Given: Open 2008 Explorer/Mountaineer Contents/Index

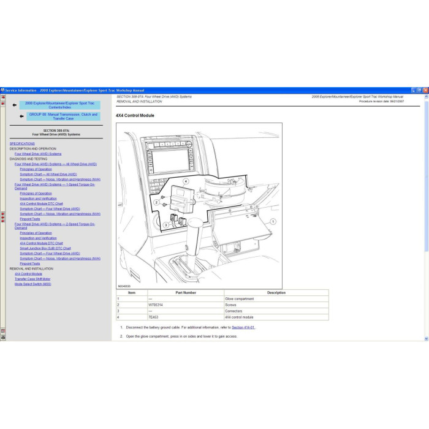Looking at the screenshot, I should 59,105.
